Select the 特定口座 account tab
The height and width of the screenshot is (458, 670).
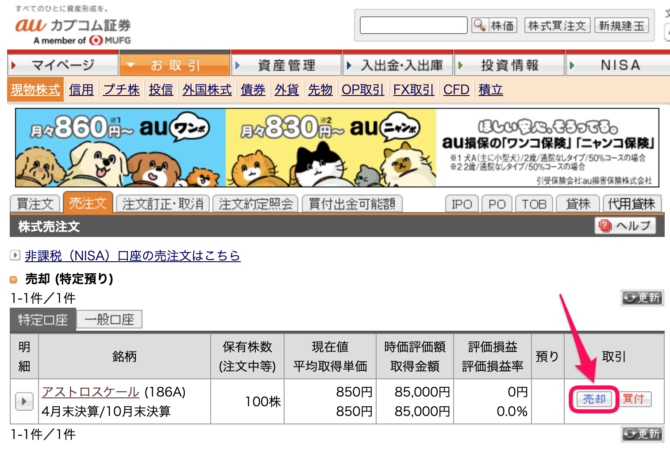point(43,320)
